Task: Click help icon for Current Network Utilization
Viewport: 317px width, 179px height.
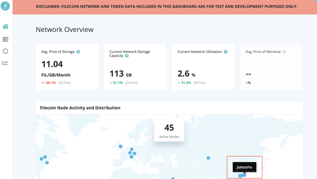Action: pyautogui.click(x=226, y=52)
